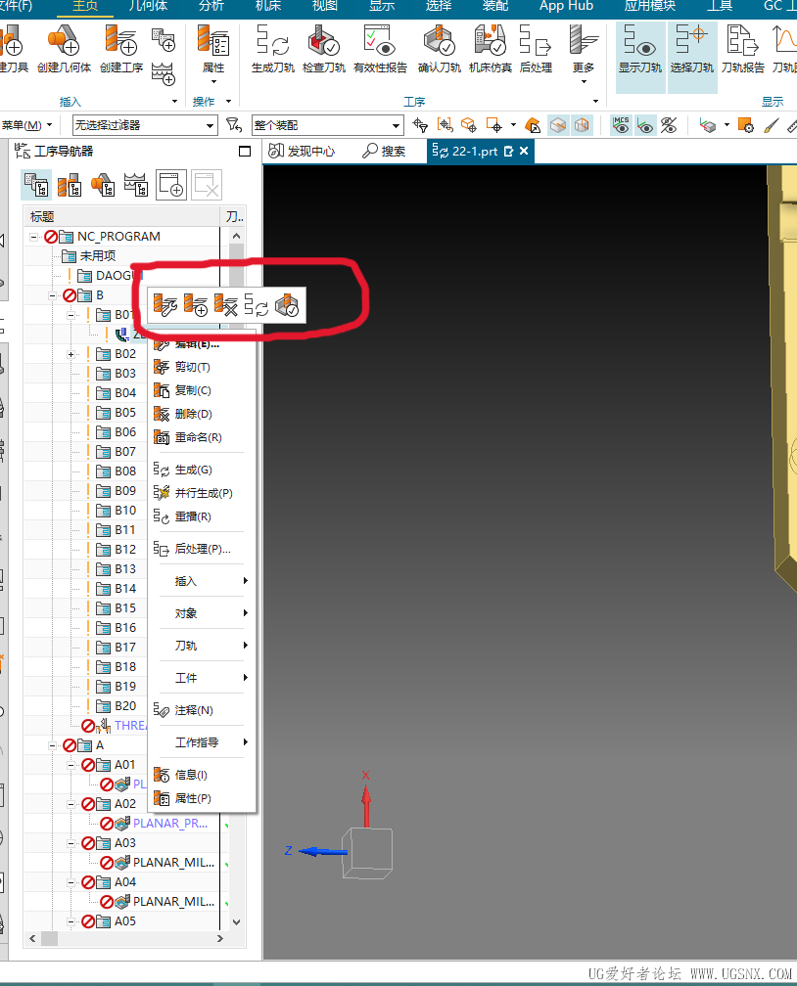Screen dimensions: 797x986
Task: Open the More (更多) dropdown in ribbon
Action: [584, 54]
